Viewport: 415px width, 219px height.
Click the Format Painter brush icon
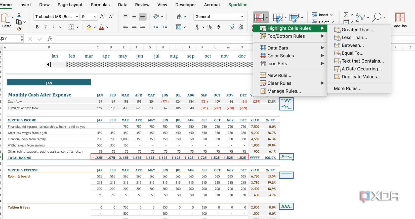pos(19,29)
